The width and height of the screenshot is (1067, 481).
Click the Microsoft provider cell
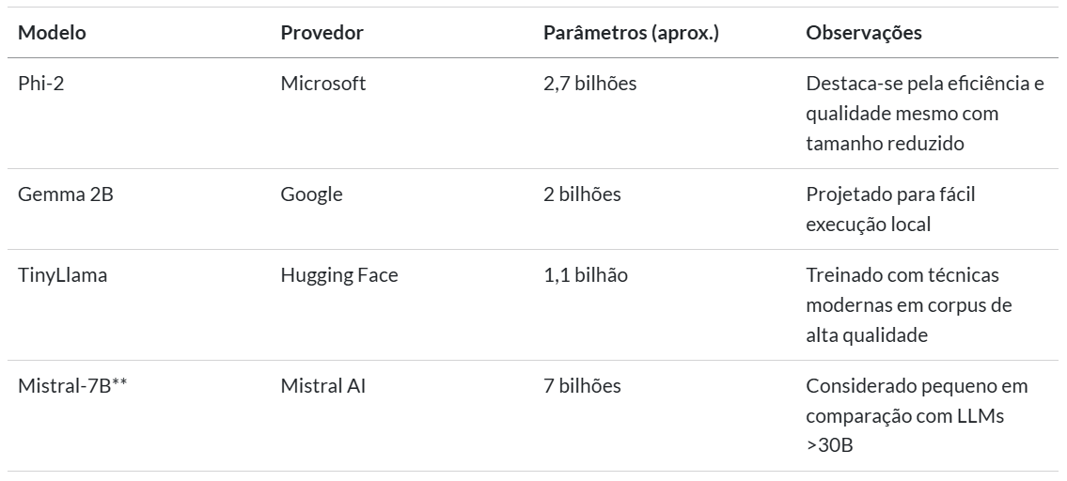point(323,84)
